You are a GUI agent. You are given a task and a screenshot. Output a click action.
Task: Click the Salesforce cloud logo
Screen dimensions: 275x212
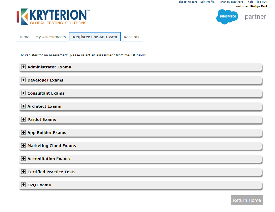click(x=227, y=17)
